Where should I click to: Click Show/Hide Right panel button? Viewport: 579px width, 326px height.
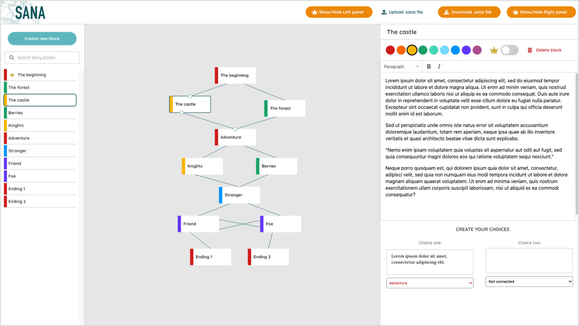(541, 12)
